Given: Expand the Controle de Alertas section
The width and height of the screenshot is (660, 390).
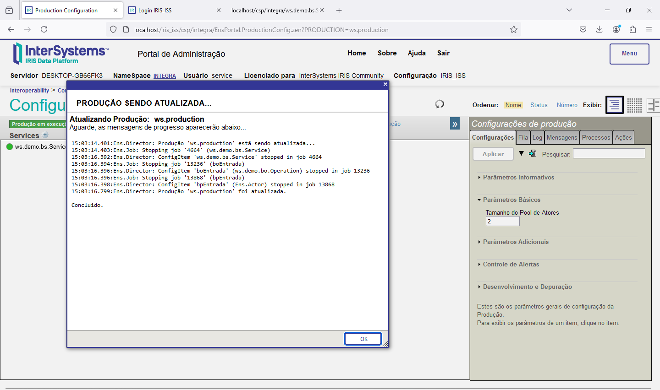Looking at the screenshot, I should (x=511, y=264).
